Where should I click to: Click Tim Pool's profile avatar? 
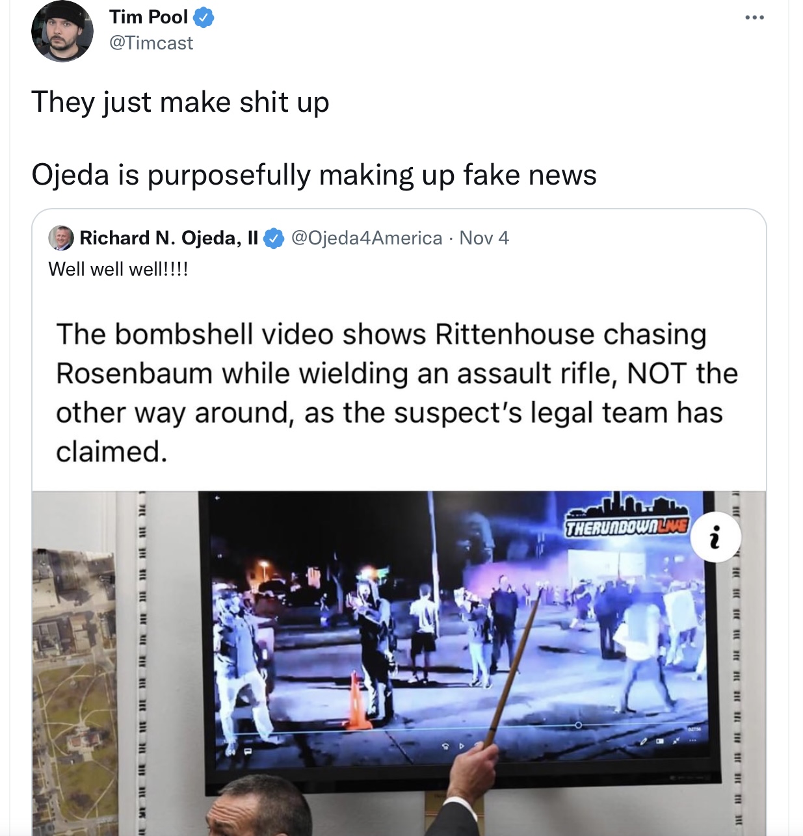[62, 31]
